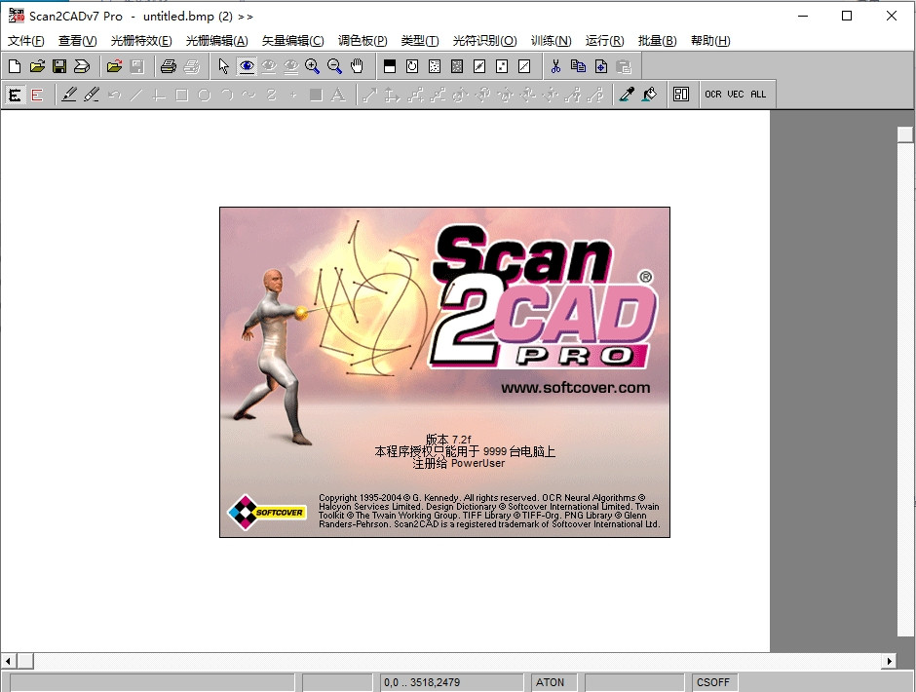
Task: Open the 运行(R) menu
Action: [604, 41]
